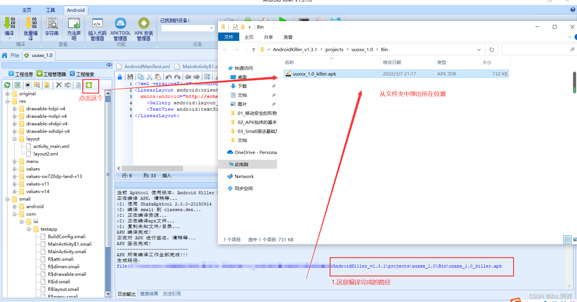The height and width of the screenshot is (302, 577).
Task: Collapse the smali folder node
Action: click(7, 199)
